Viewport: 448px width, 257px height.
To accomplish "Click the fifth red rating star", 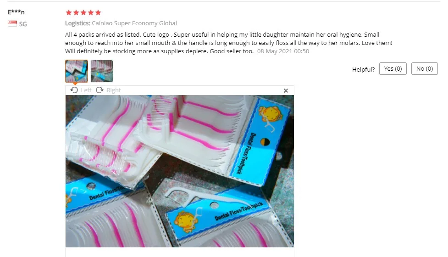I will [98, 12].
